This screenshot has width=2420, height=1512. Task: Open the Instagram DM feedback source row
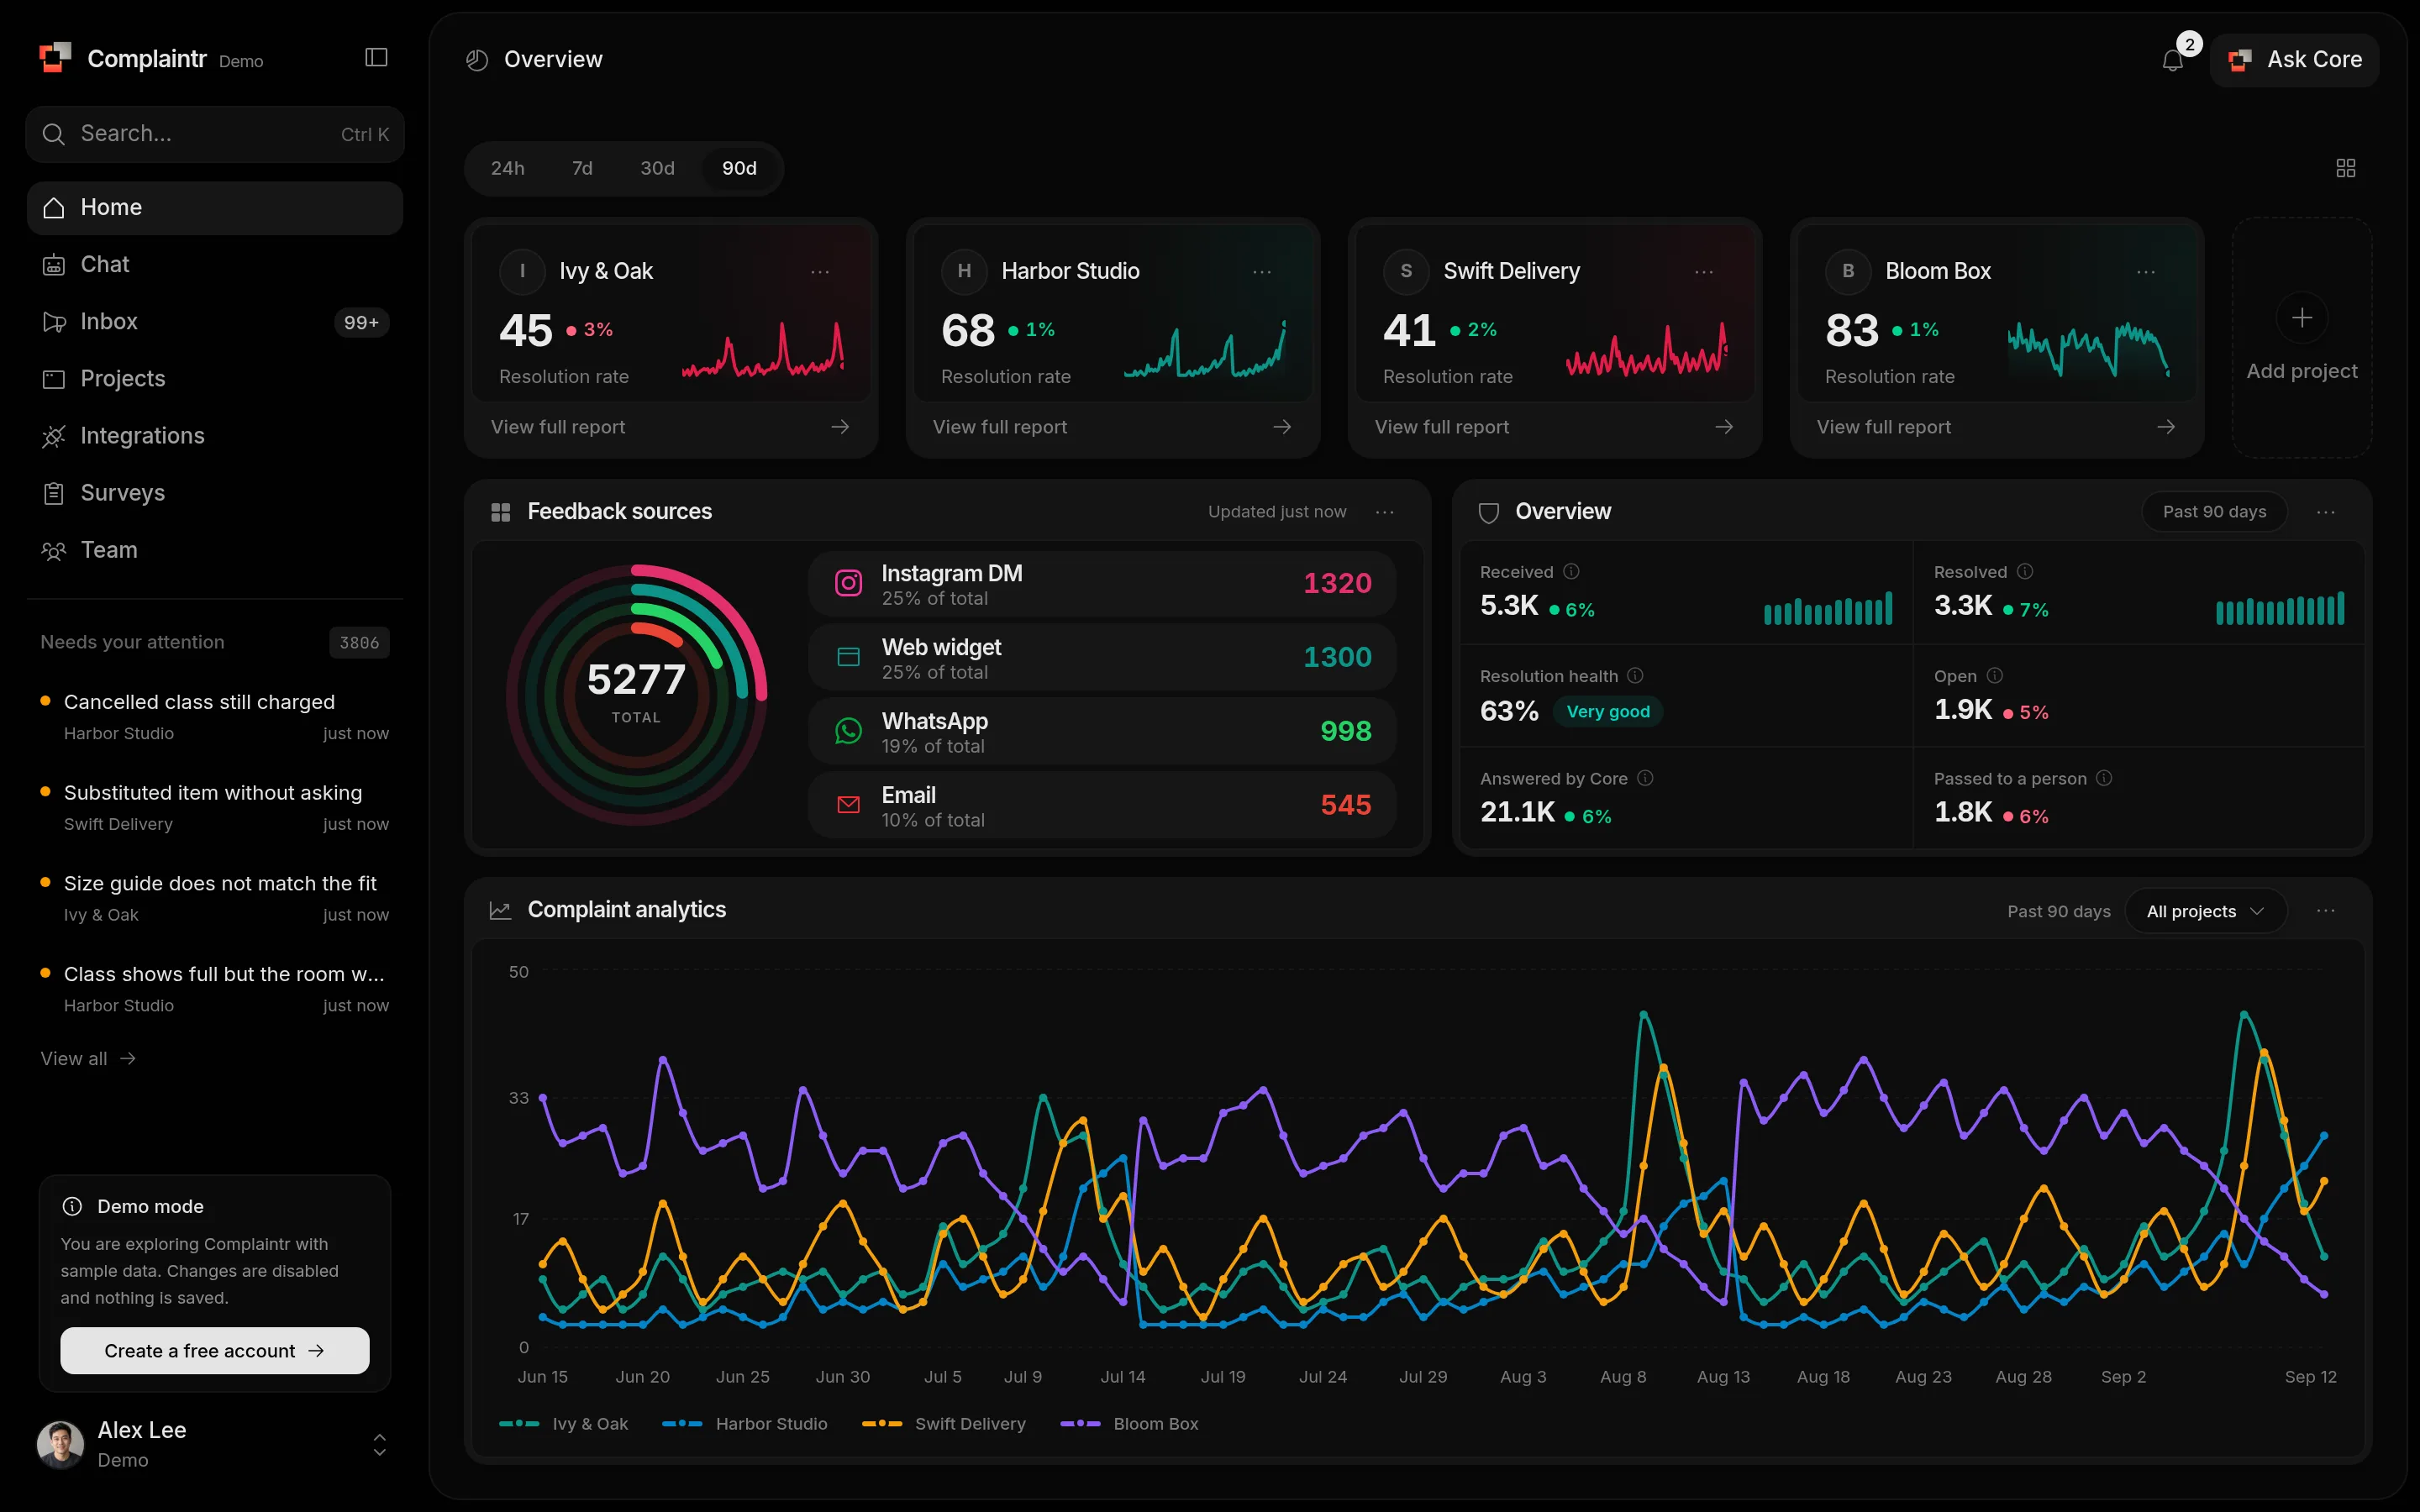[x=1102, y=584]
